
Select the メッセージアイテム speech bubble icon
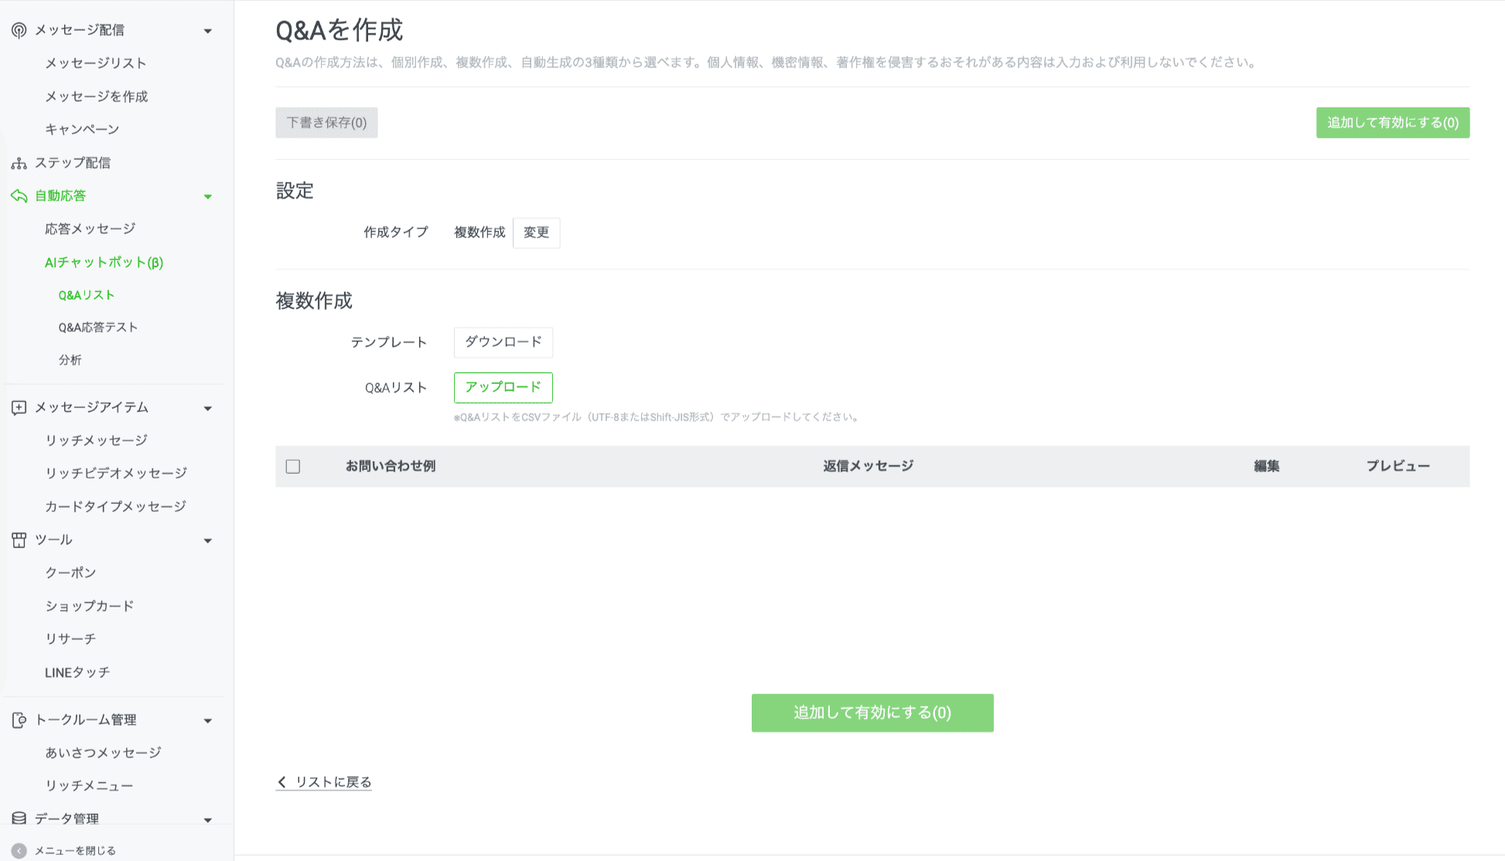[19, 407]
